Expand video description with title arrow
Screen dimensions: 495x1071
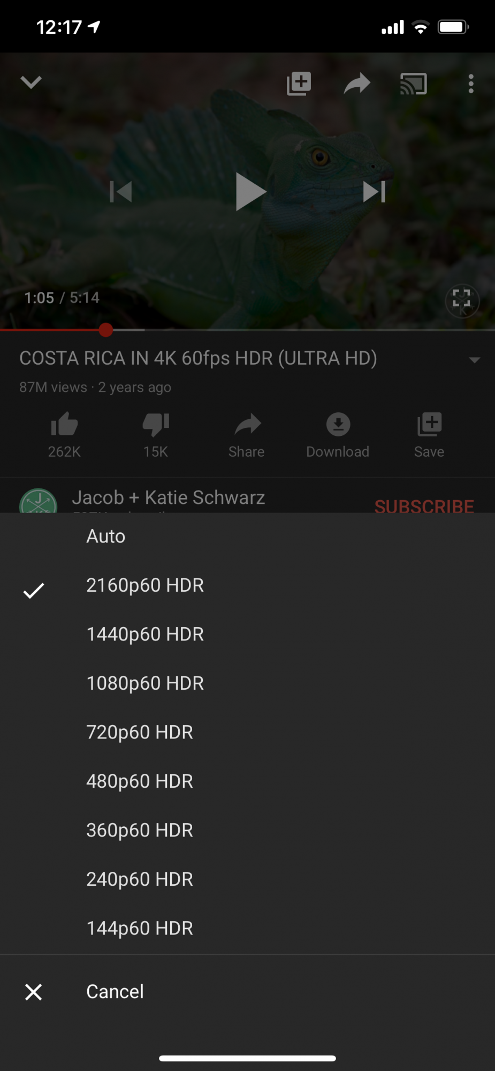click(474, 360)
